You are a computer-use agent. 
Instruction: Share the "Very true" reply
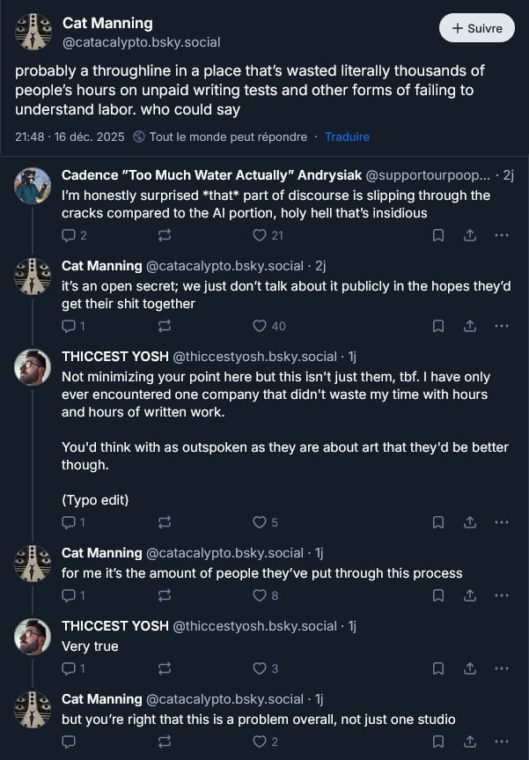(x=470, y=668)
